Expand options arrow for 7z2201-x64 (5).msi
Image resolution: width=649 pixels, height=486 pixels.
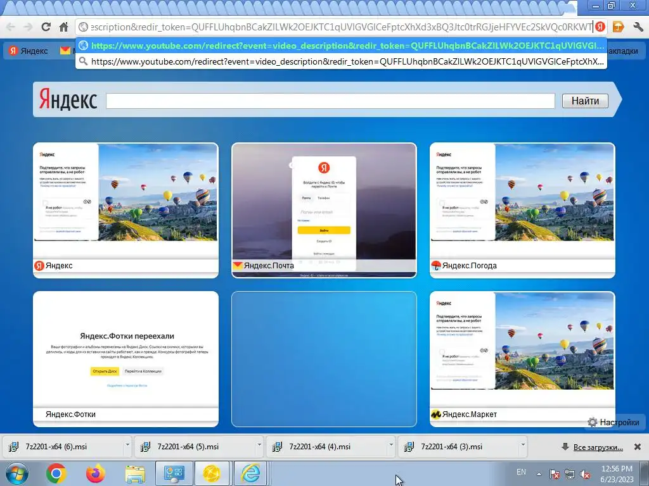point(259,445)
